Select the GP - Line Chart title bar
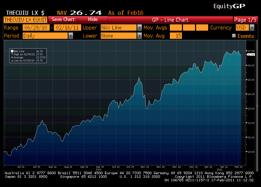Viewport: 261px width, 187px height. [x=170, y=20]
